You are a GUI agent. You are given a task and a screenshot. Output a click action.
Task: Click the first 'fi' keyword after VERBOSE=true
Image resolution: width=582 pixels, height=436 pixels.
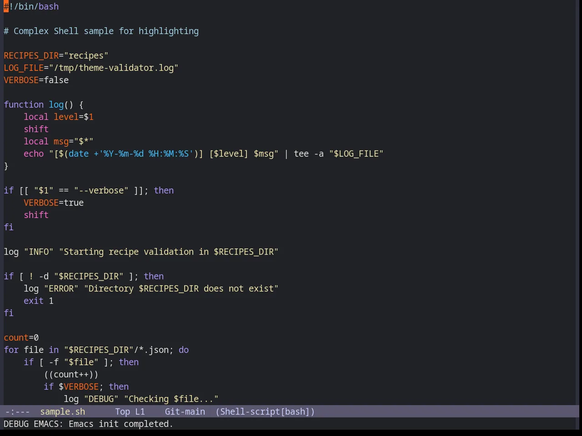pos(9,228)
